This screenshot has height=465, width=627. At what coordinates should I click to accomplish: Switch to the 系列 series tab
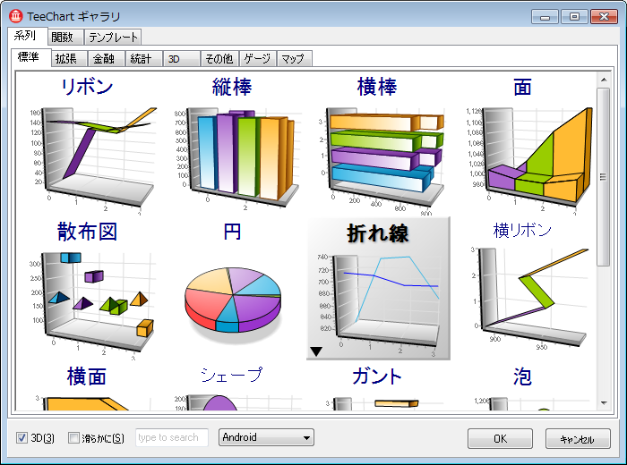pos(27,36)
